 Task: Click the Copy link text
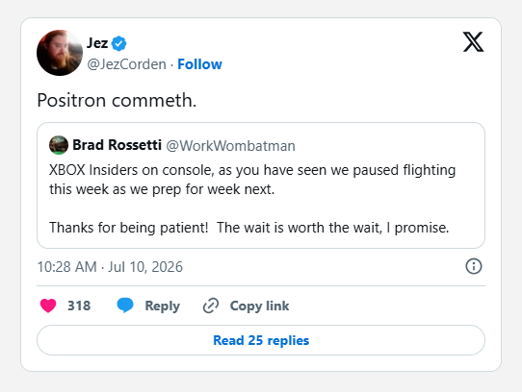pyautogui.click(x=260, y=306)
